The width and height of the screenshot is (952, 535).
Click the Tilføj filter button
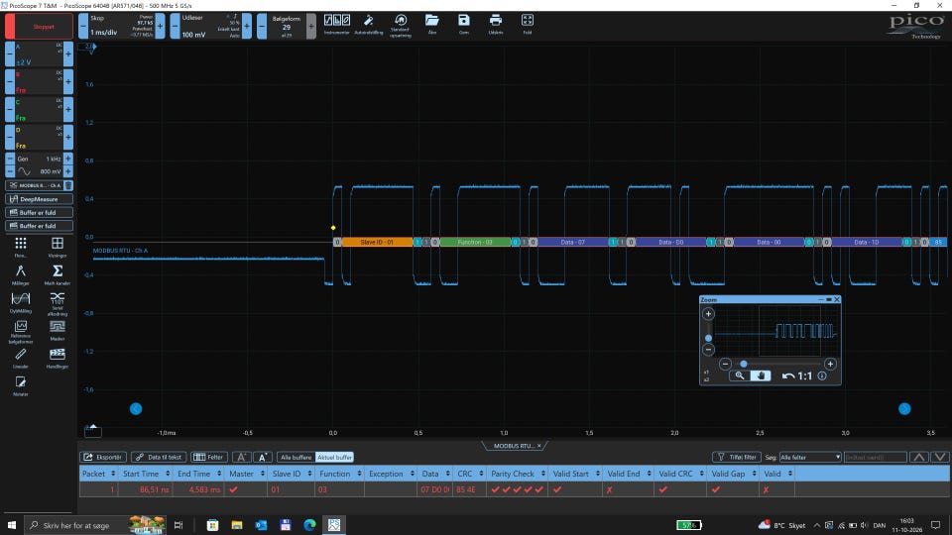pos(737,458)
